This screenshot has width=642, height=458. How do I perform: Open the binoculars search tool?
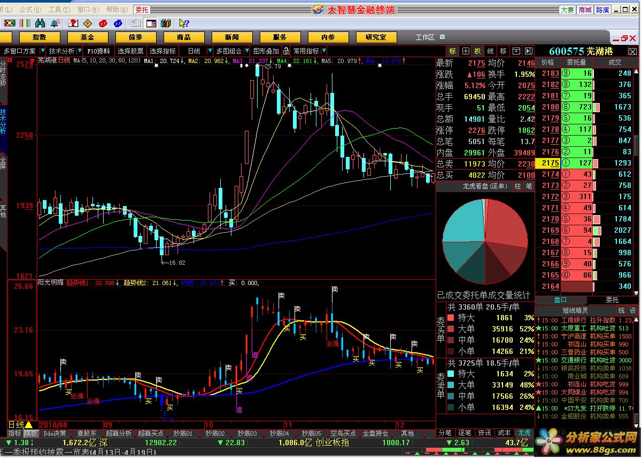(x=40, y=23)
